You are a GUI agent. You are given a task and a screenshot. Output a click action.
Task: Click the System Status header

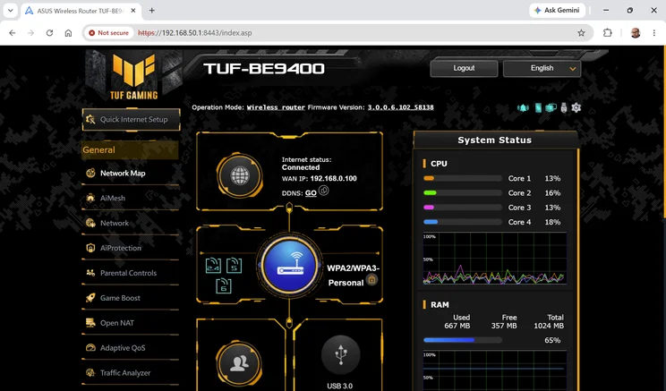(495, 140)
